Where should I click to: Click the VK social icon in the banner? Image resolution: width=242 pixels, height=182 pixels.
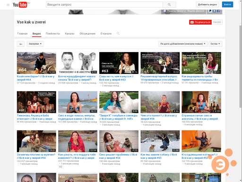point(214,11)
